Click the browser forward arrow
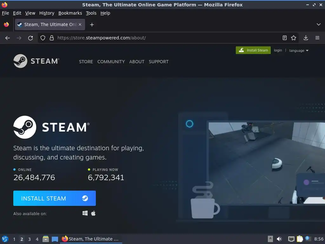This screenshot has width=325, height=244. (19, 38)
